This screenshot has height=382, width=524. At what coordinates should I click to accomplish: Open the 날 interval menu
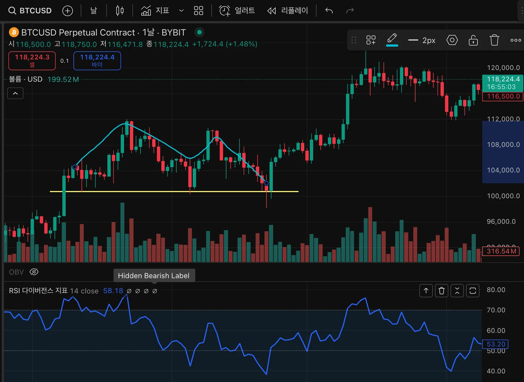(94, 11)
